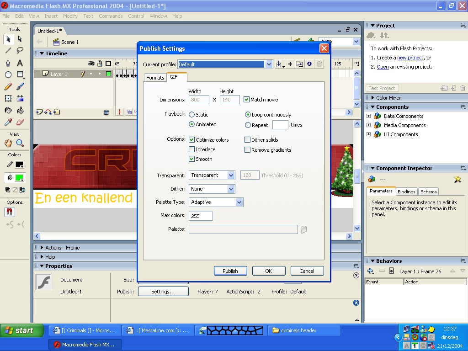
Task: Click the 'new project' link
Action: coord(410,58)
